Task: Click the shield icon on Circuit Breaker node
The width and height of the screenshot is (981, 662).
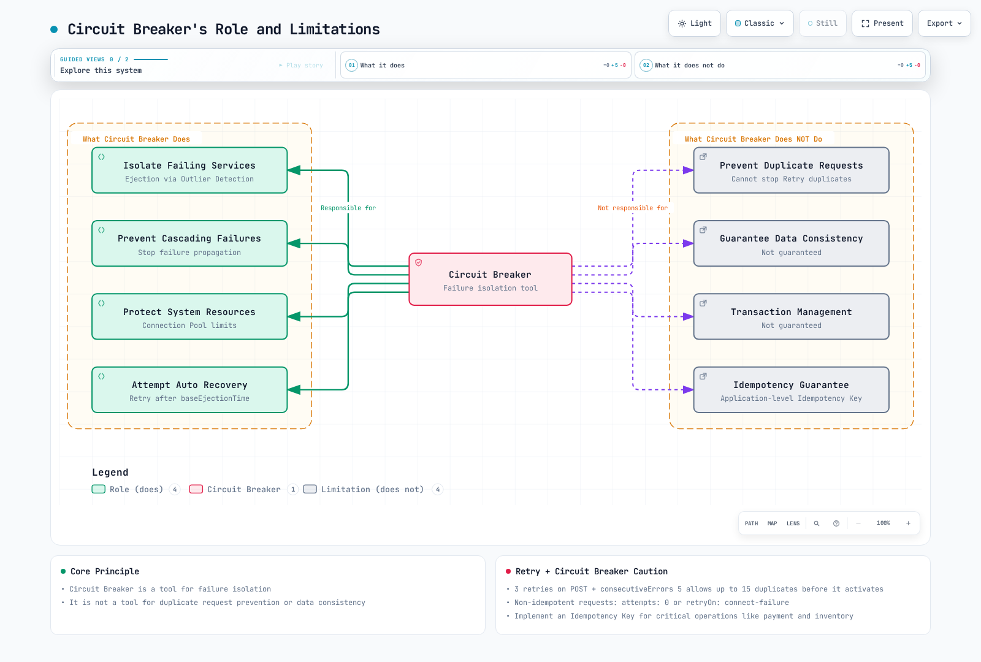Action: pyautogui.click(x=419, y=262)
